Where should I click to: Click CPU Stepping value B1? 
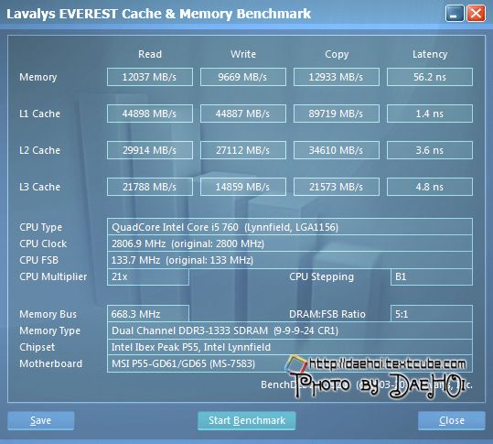coord(432,276)
